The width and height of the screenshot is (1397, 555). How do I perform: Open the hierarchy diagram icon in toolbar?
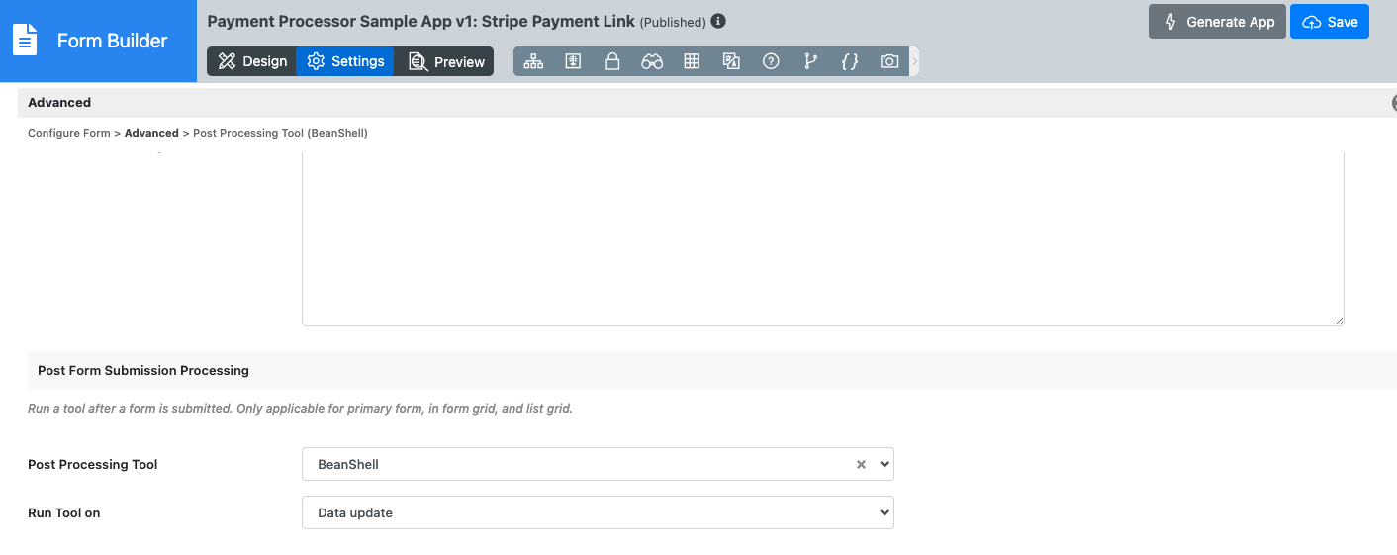point(533,61)
